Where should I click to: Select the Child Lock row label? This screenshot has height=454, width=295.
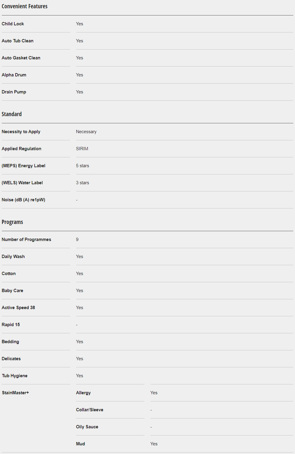point(13,24)
